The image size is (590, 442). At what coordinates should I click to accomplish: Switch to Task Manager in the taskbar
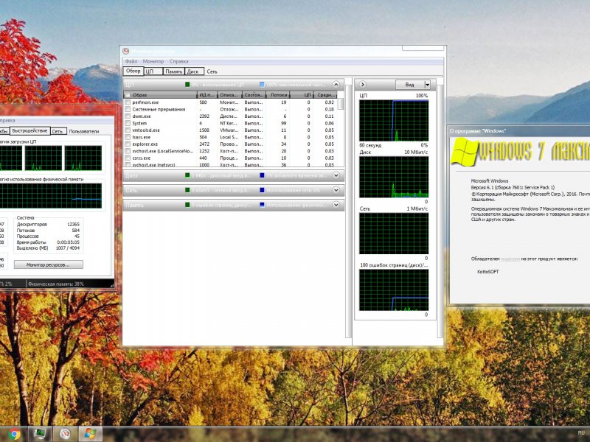tap(40, 434)
